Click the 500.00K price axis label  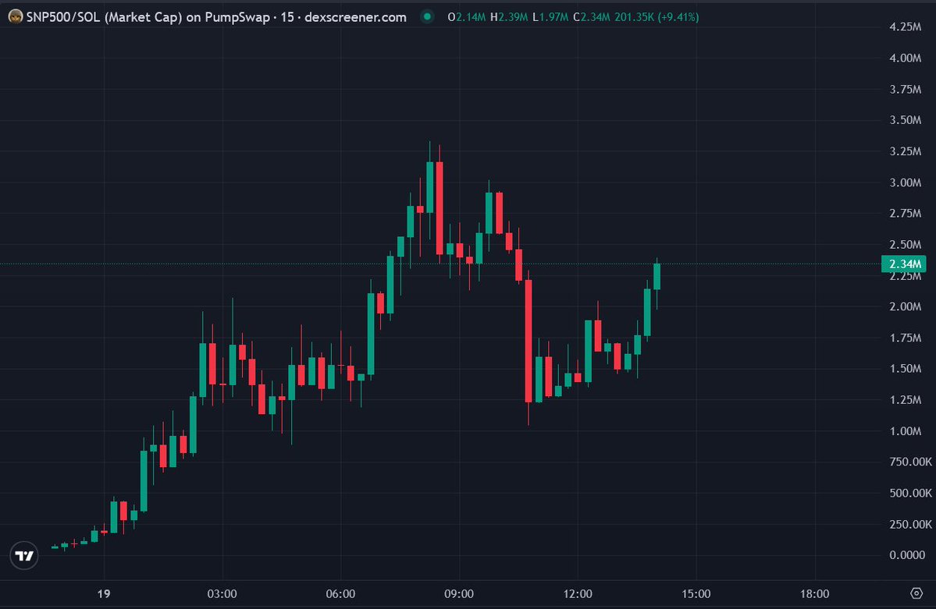click(910, 493)
